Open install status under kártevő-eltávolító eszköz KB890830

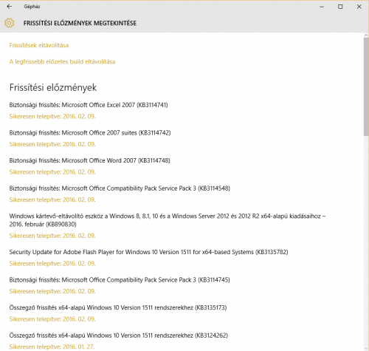pos(52,236)
